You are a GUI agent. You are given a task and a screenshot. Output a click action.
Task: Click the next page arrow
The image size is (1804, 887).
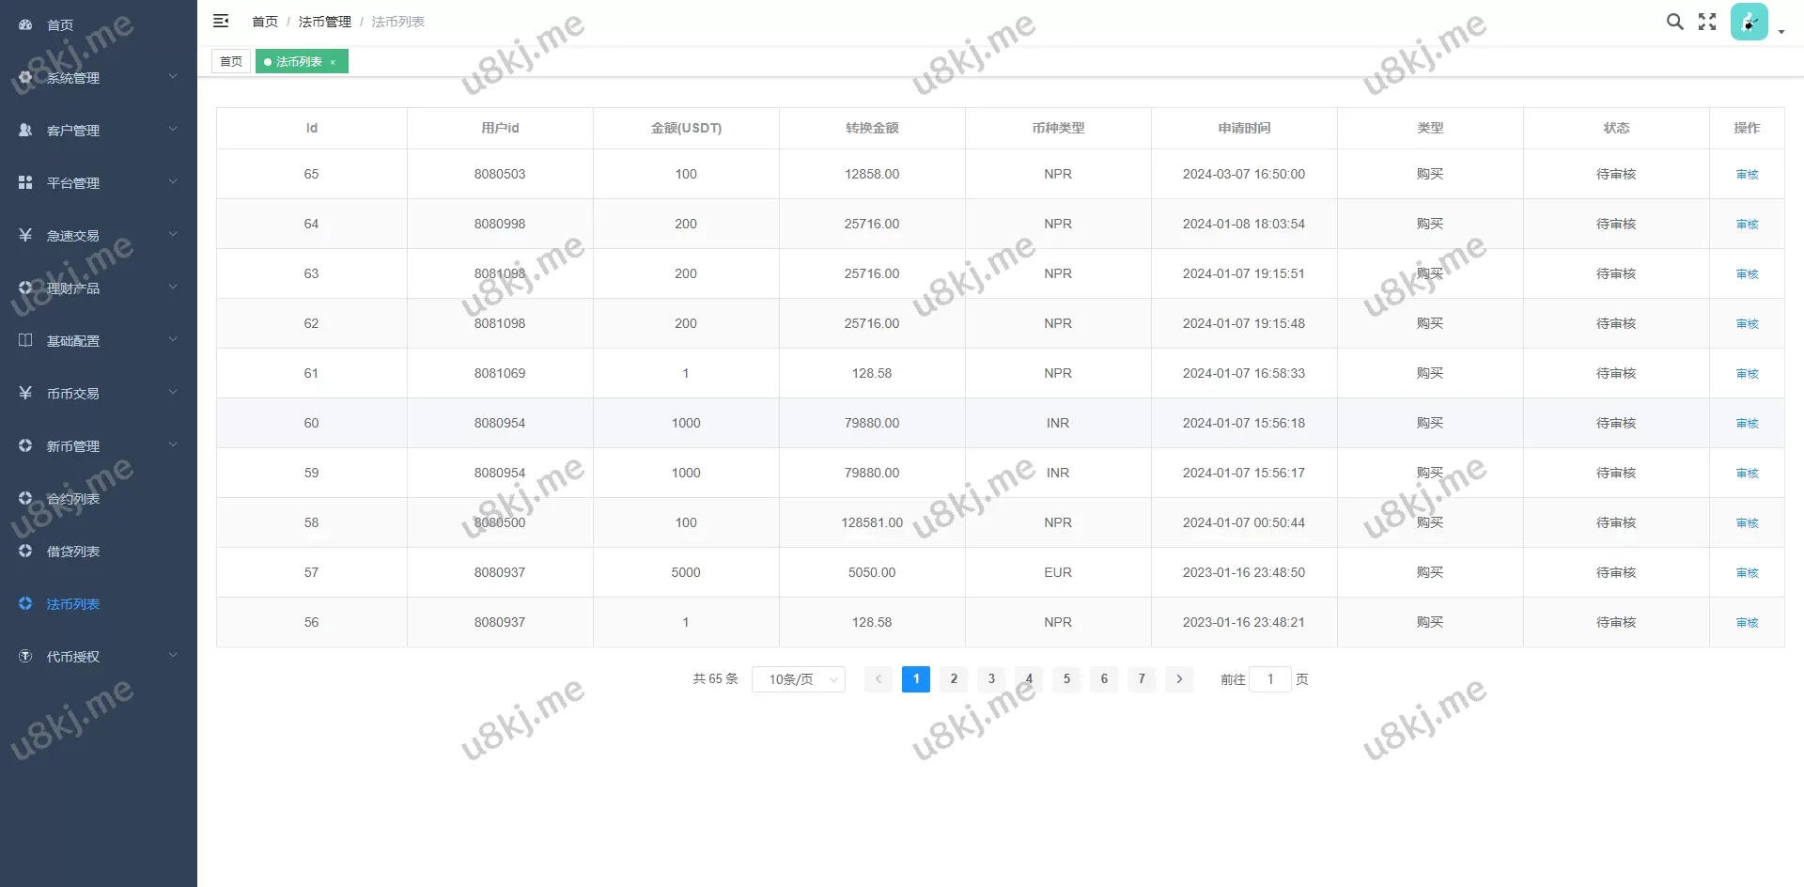[1179, 678]
